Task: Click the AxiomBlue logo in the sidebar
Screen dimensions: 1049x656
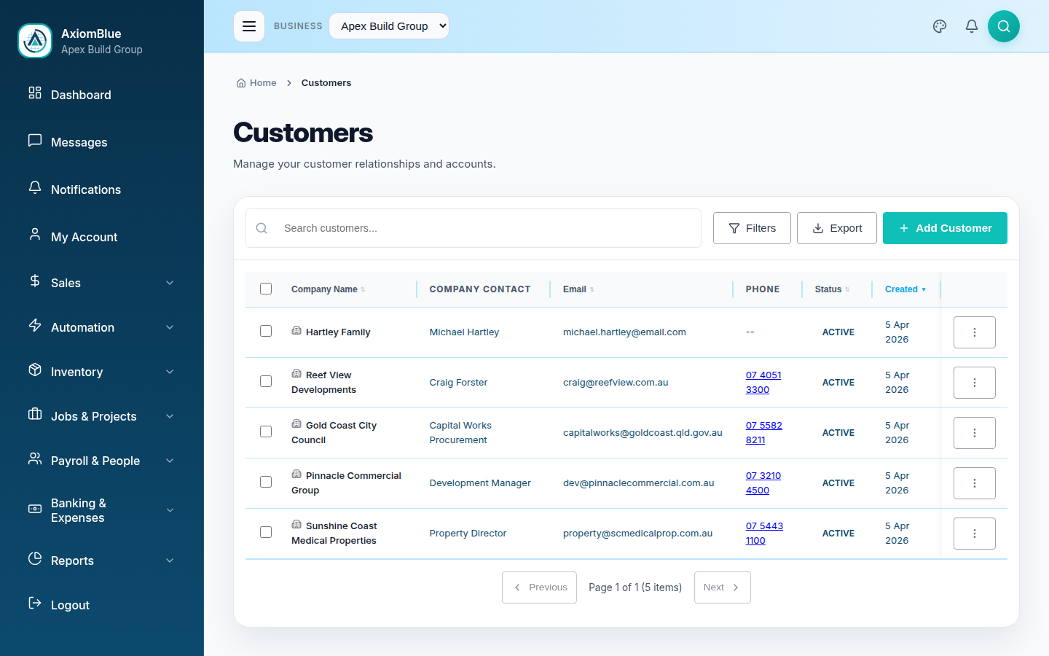Action: point(34,41)
